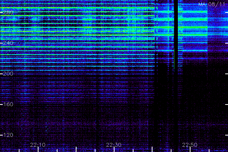Click the 200 frequency axis label
This screenshot has width=228, height=152.
pyautogui.click(x=8, y=74)
